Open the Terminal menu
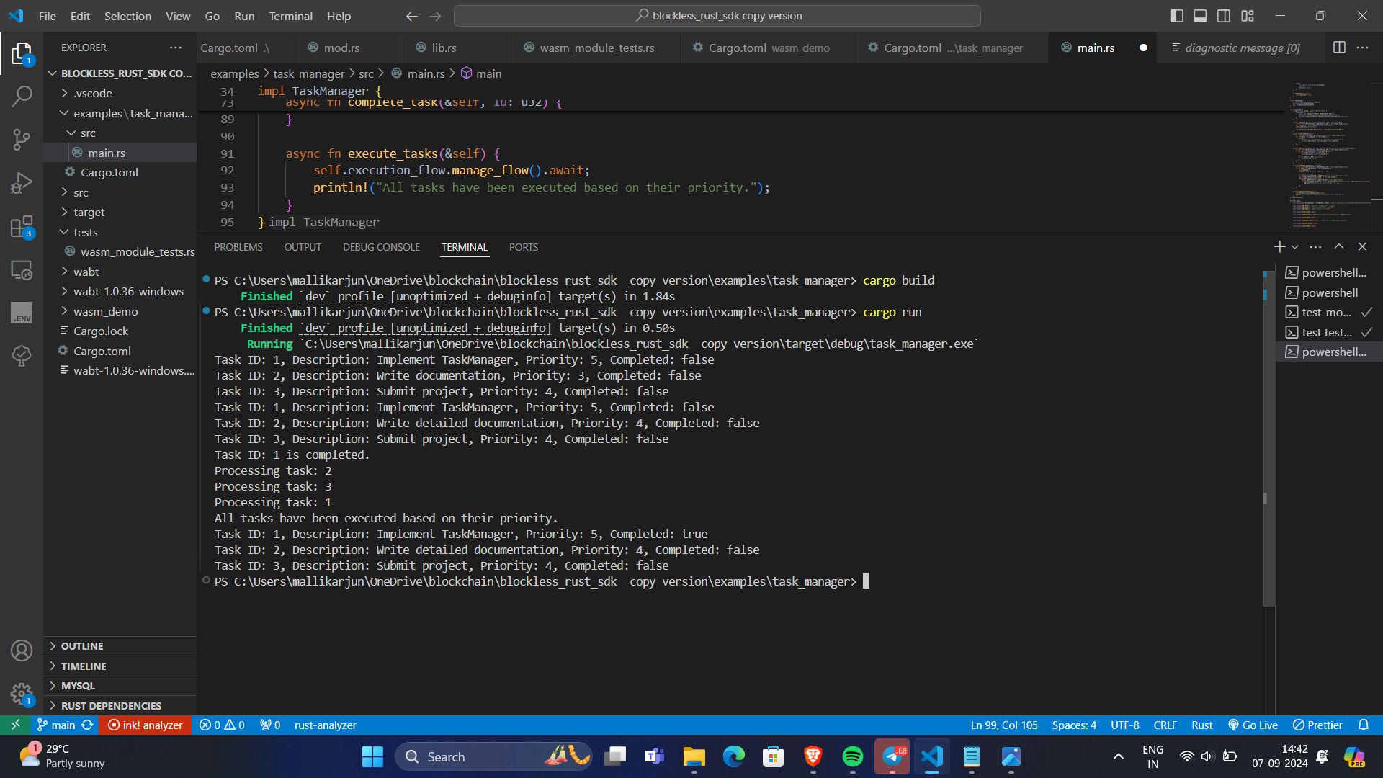1383x778 pixels. [x=290, y=16]
